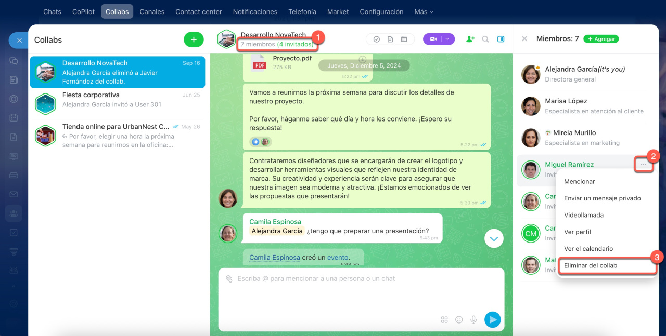666x336 pixels.
Task: Expand the video call options dropdown arrow
Action: coord(447,39)
